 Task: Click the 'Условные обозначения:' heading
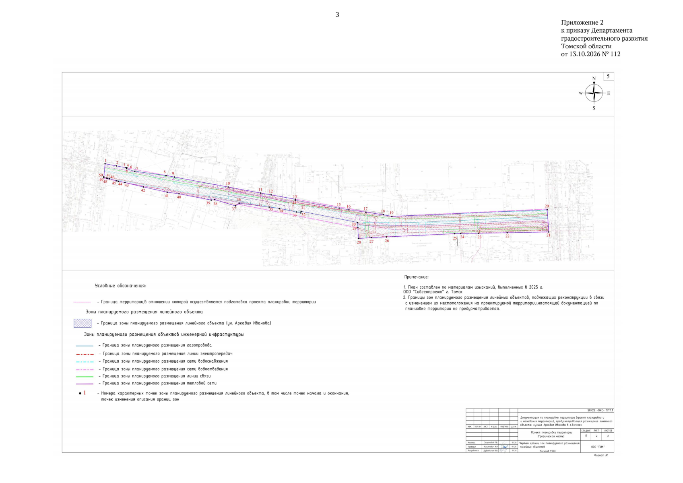click(x=120, y=286)
